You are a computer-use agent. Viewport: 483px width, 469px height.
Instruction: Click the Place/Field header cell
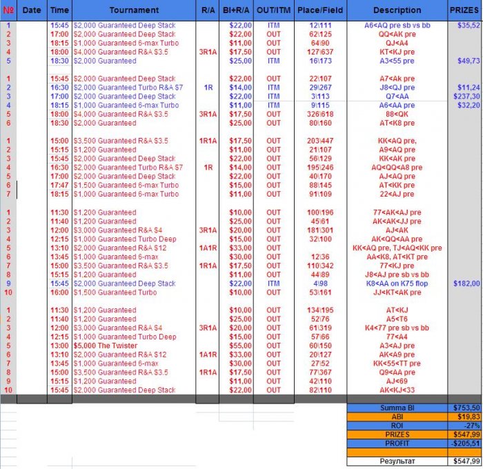(x=320, y=10)
